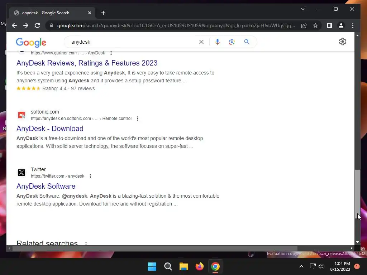Open Windows taskbar search
The height and width of the screenshot is (275, 367).
(x=168, y=266)
